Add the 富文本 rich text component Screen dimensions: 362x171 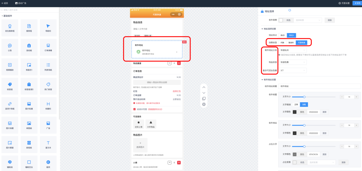[48, 145]
